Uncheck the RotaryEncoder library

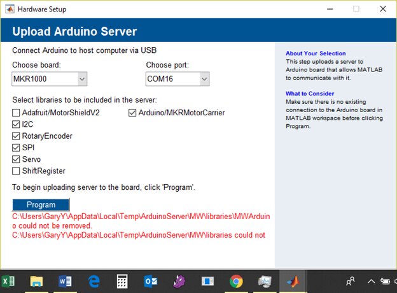(x=16, y=136)
